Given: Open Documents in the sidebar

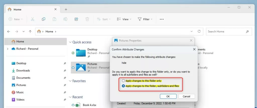Looking at the screenshot, I should [x=21, y=78].
